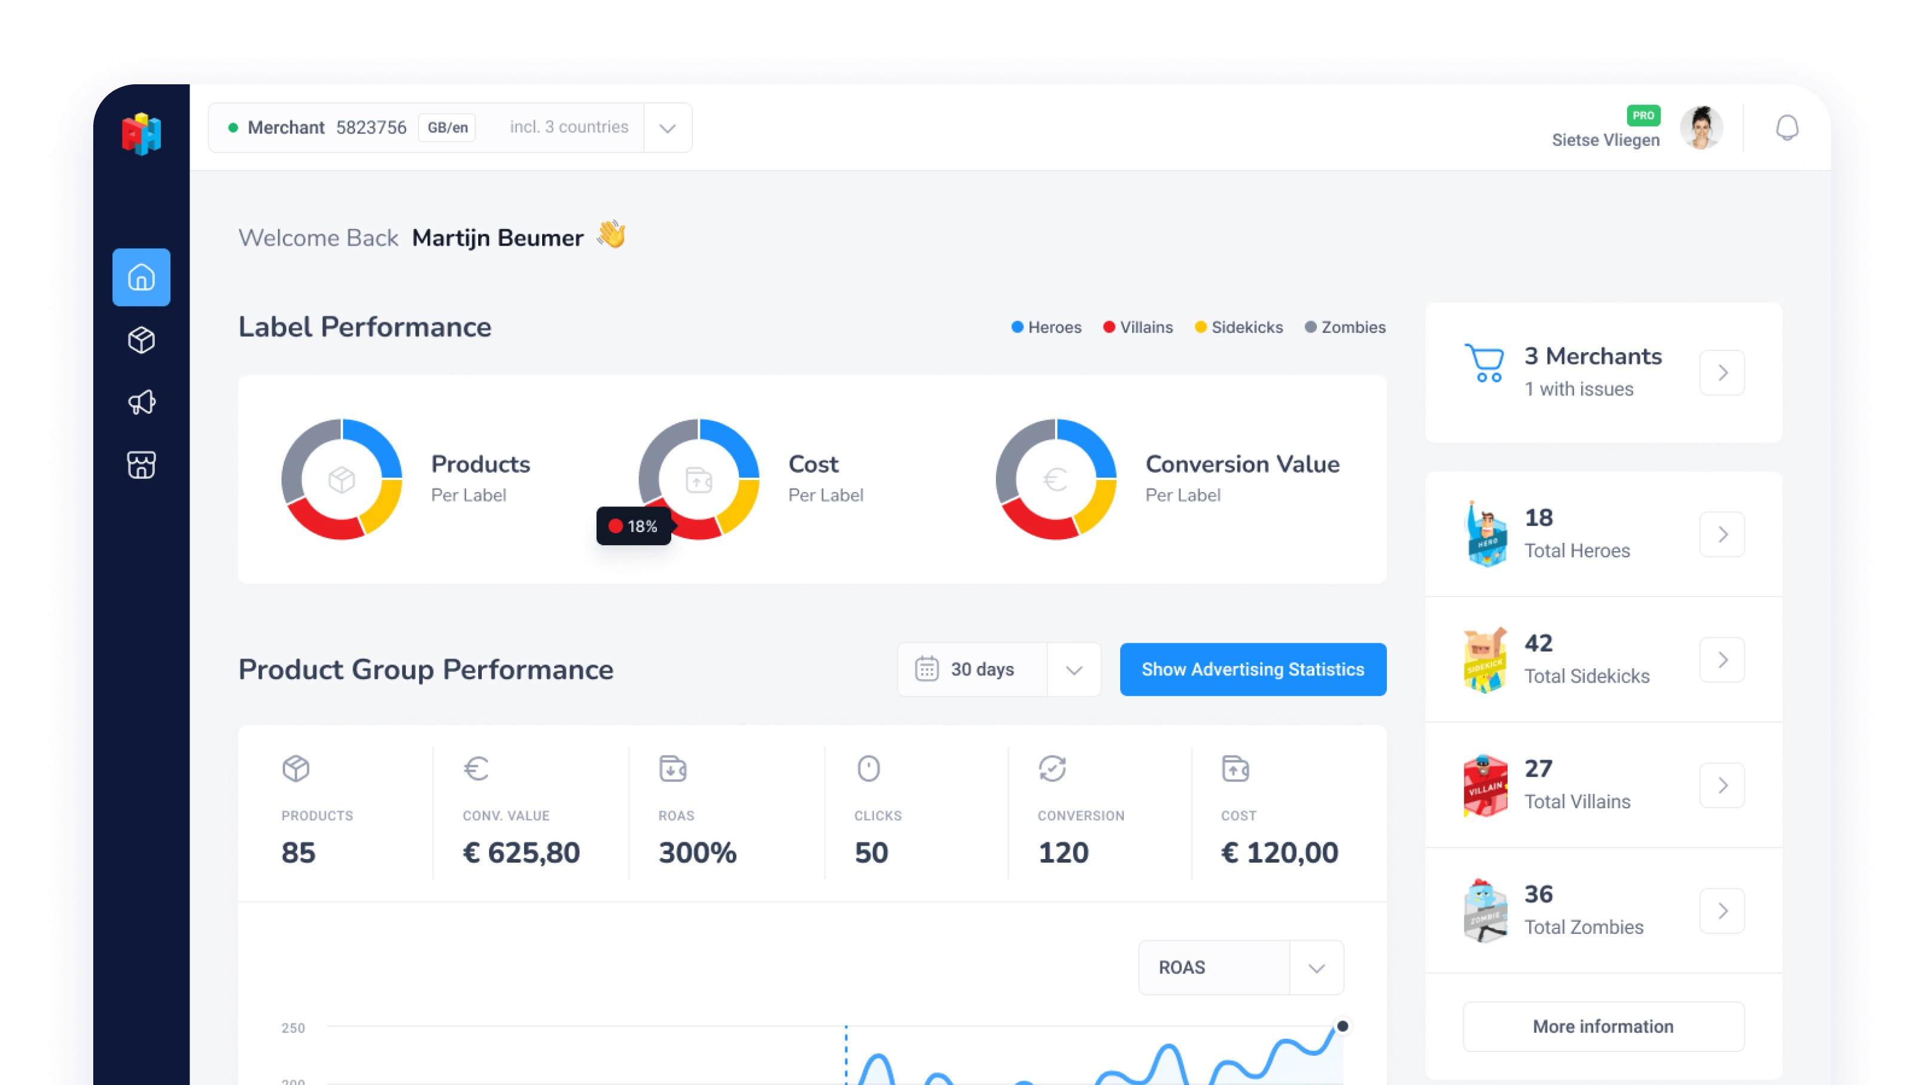This screenshot has width=1926, height=1085.
Task: Click '1 with issues' text
Action: click(1579, 390)
